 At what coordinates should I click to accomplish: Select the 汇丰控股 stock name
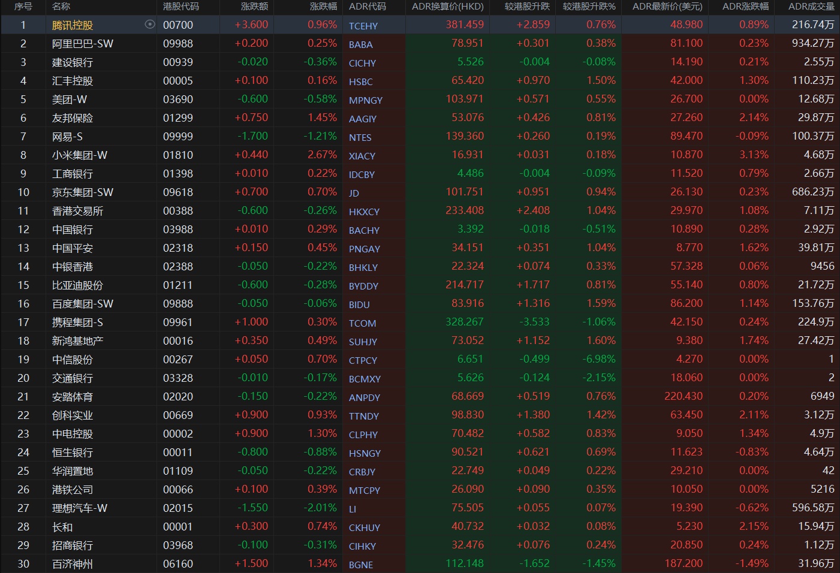(x=73, y=81)
